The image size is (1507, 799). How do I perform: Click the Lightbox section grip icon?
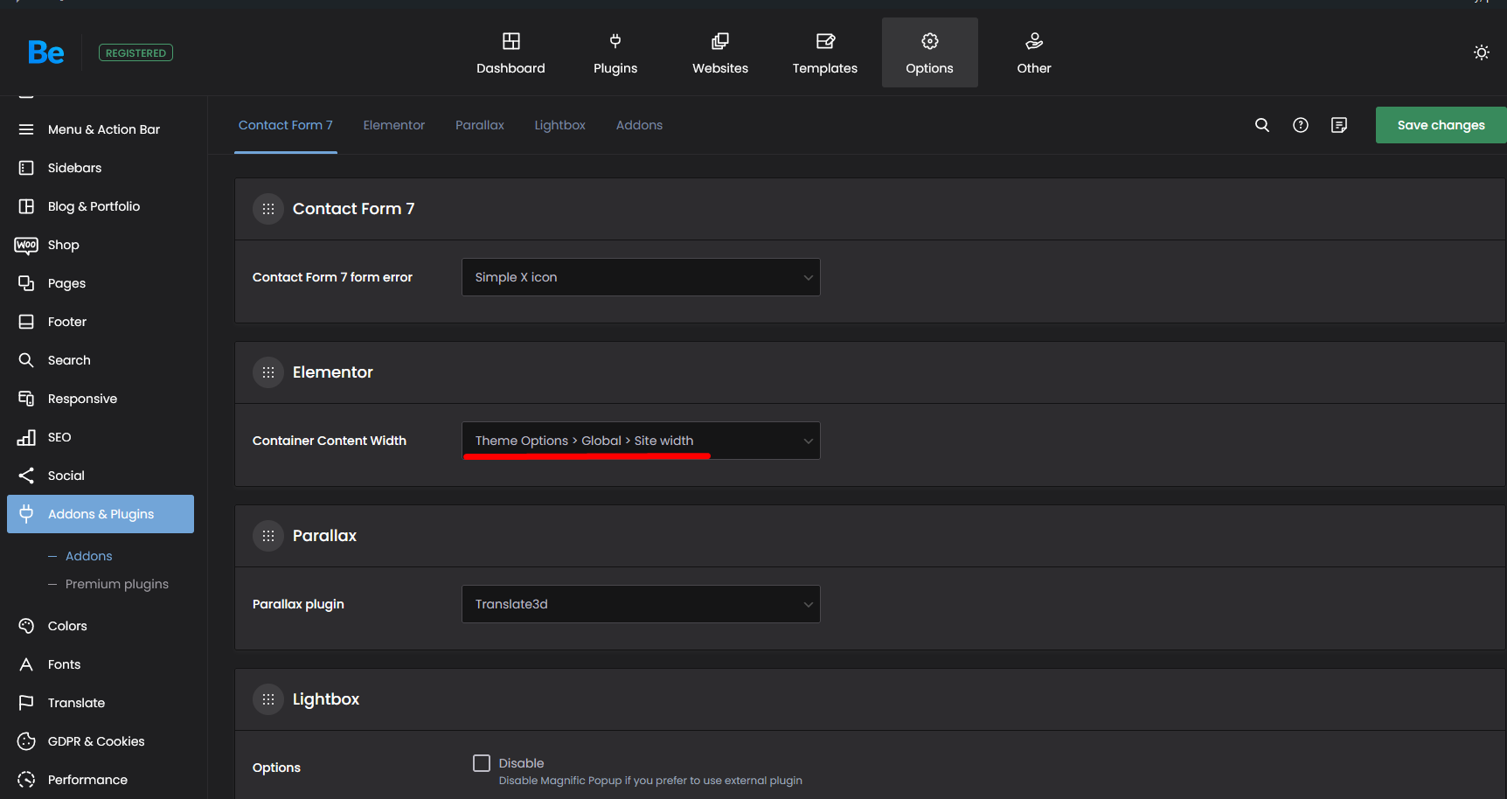pyautogui.click(x=268, y=699)
